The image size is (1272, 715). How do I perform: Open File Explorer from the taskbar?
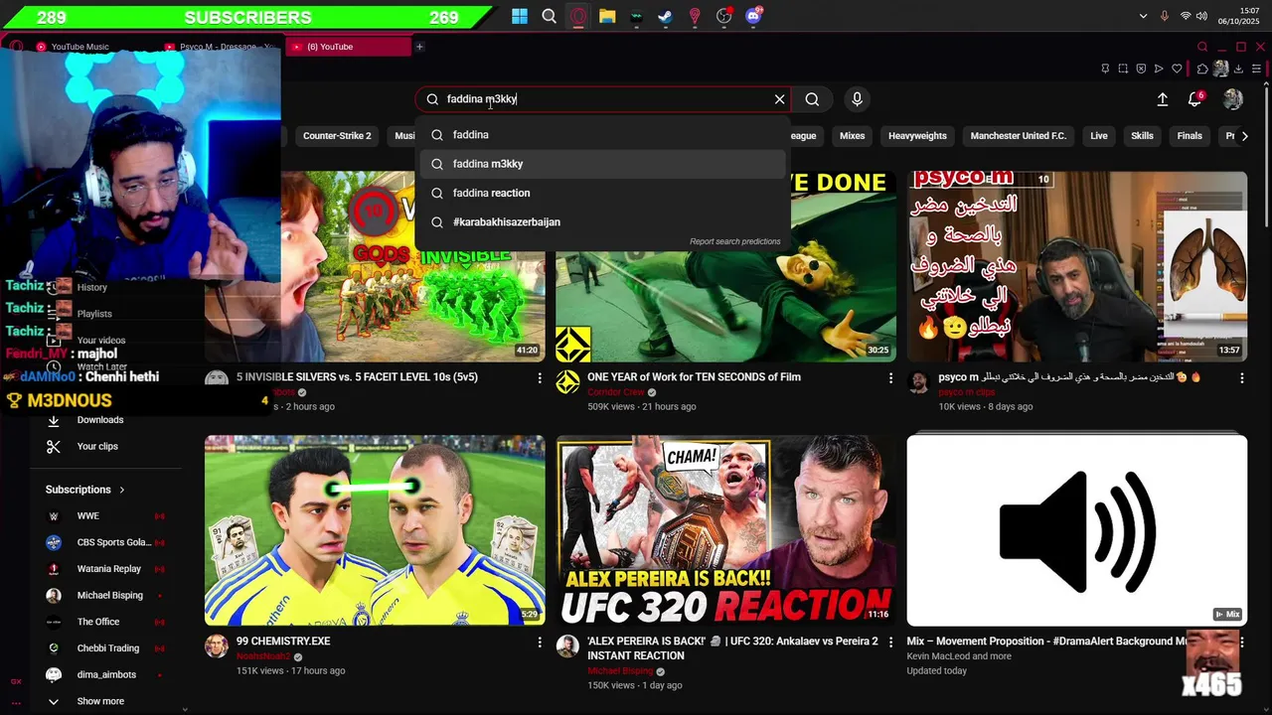coord(607,16)
